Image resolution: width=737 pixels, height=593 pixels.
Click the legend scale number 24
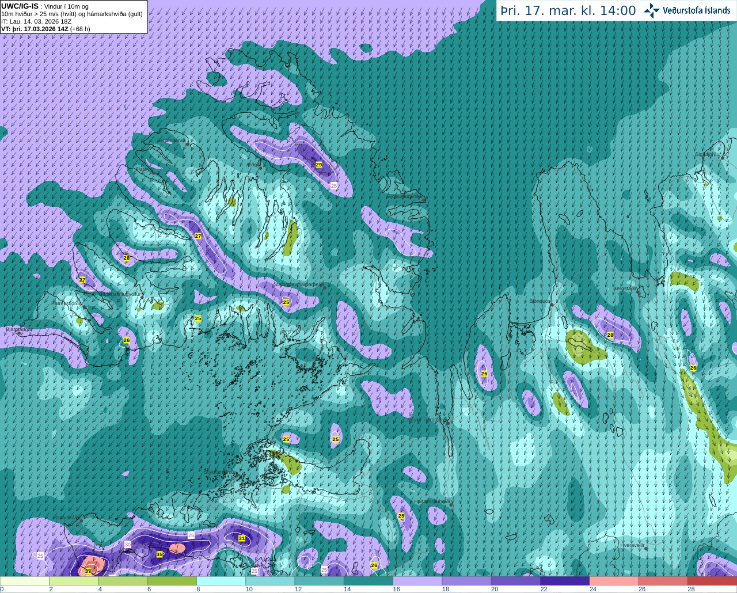[593, 589]
